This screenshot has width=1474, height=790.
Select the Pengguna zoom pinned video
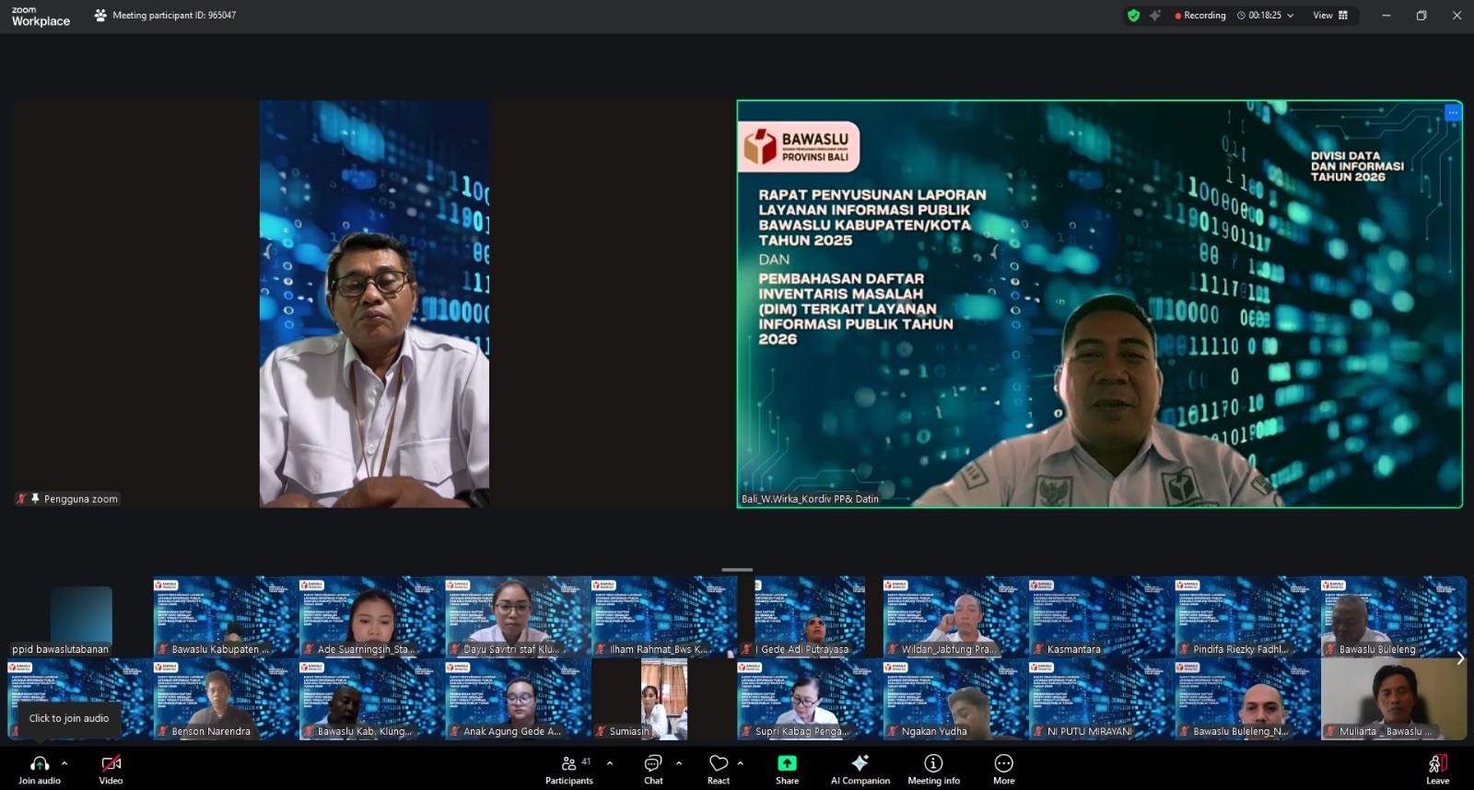(x=374, y=304)
